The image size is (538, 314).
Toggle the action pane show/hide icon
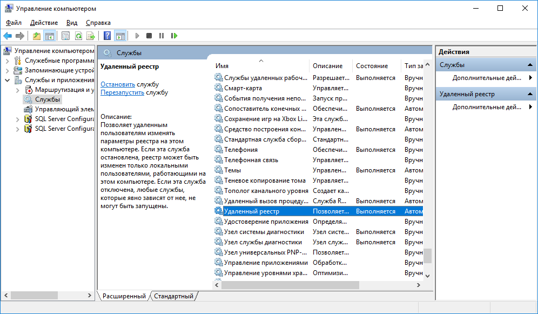click(x=120, y=36)
